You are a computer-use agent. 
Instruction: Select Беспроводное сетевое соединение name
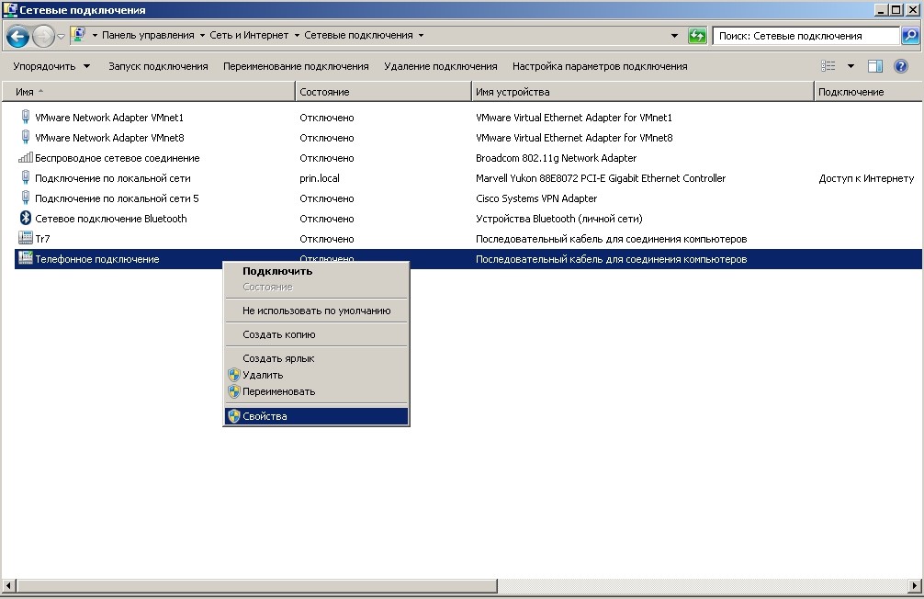coord(118,158)
